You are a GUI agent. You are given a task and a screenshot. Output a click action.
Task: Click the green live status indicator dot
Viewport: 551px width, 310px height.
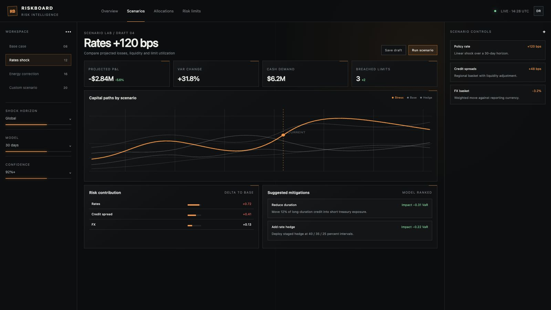(x=495, y=11)
